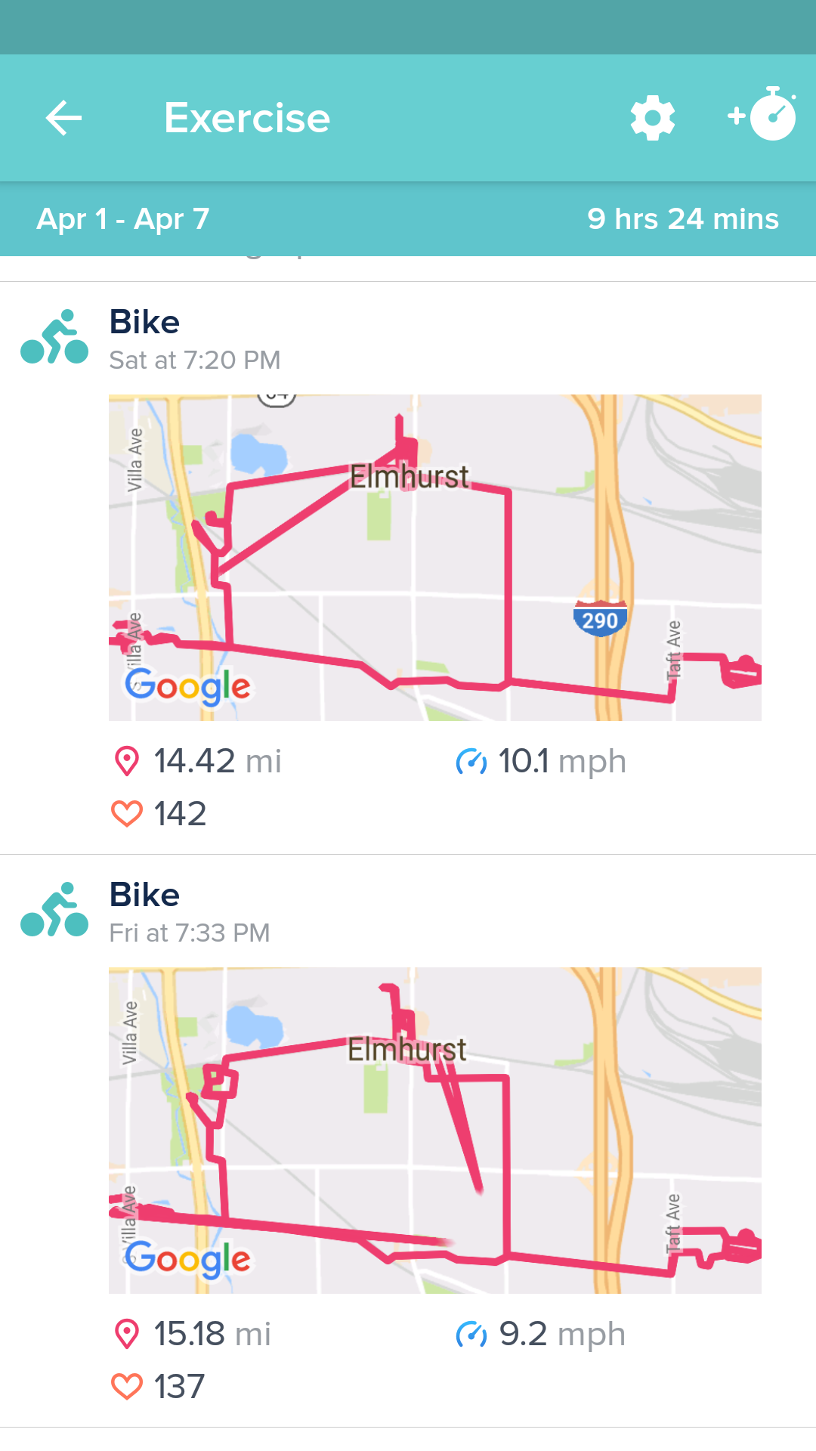Tap the Apr 1 - Apr 7 date range
The image size is (816, 1451).
(x=123, y=219)
